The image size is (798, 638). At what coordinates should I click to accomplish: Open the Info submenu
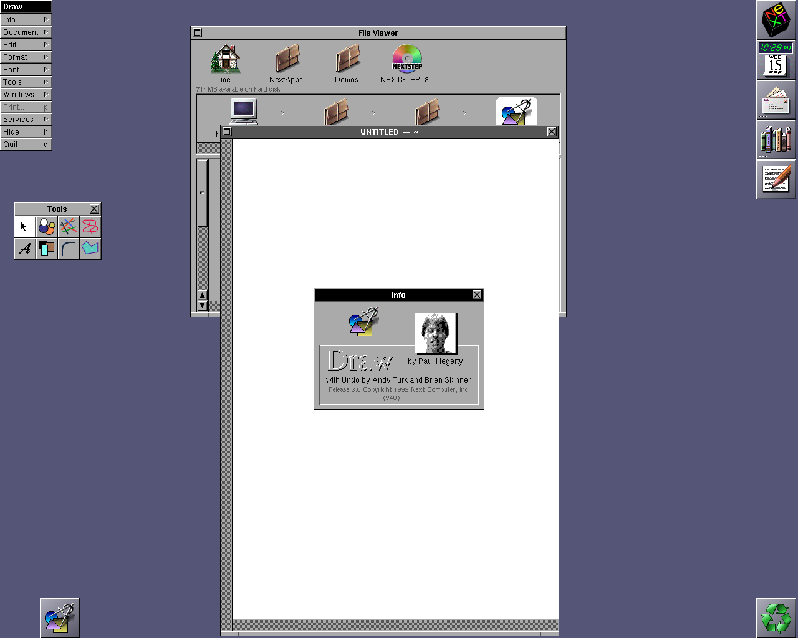[26, 20]
